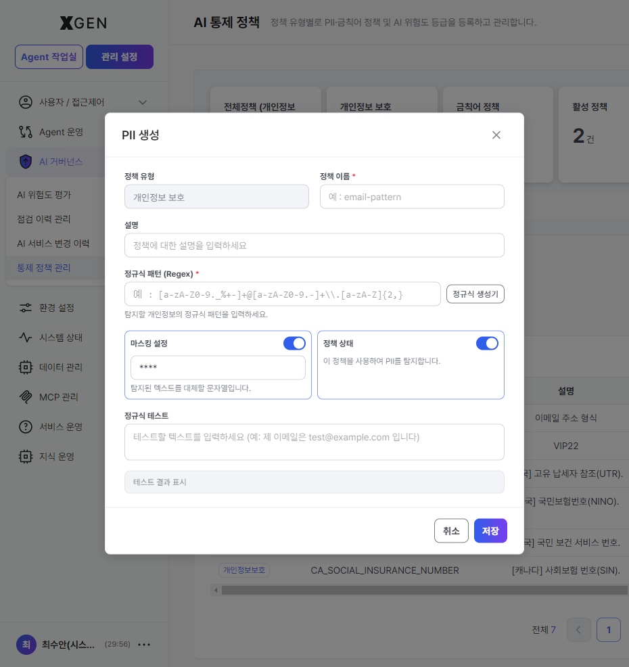629x667 pixels.
Task: Switch to Agent 작업실 tab
Action: [x=49, y=57]
